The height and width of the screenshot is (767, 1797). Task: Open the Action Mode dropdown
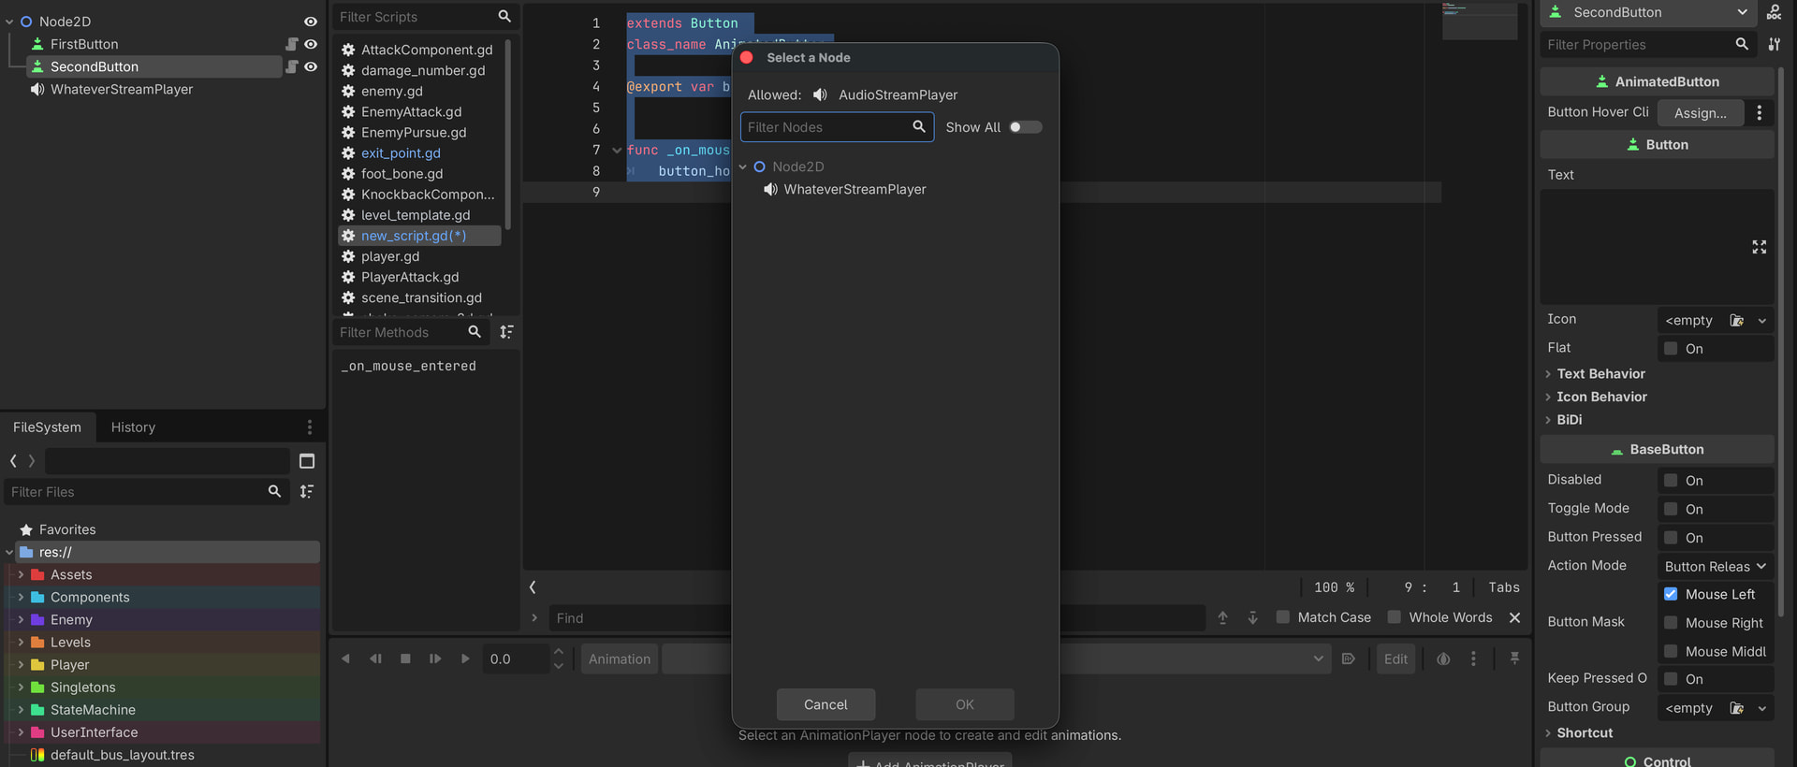(1715, 566)
